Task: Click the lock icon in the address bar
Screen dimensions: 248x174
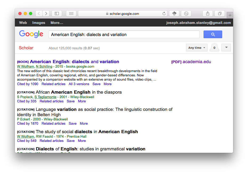Action: click(107, 14)
